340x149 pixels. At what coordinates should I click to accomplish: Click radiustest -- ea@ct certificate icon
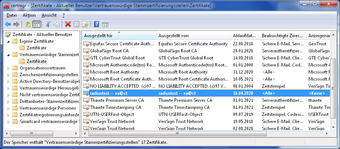(86, 93)
